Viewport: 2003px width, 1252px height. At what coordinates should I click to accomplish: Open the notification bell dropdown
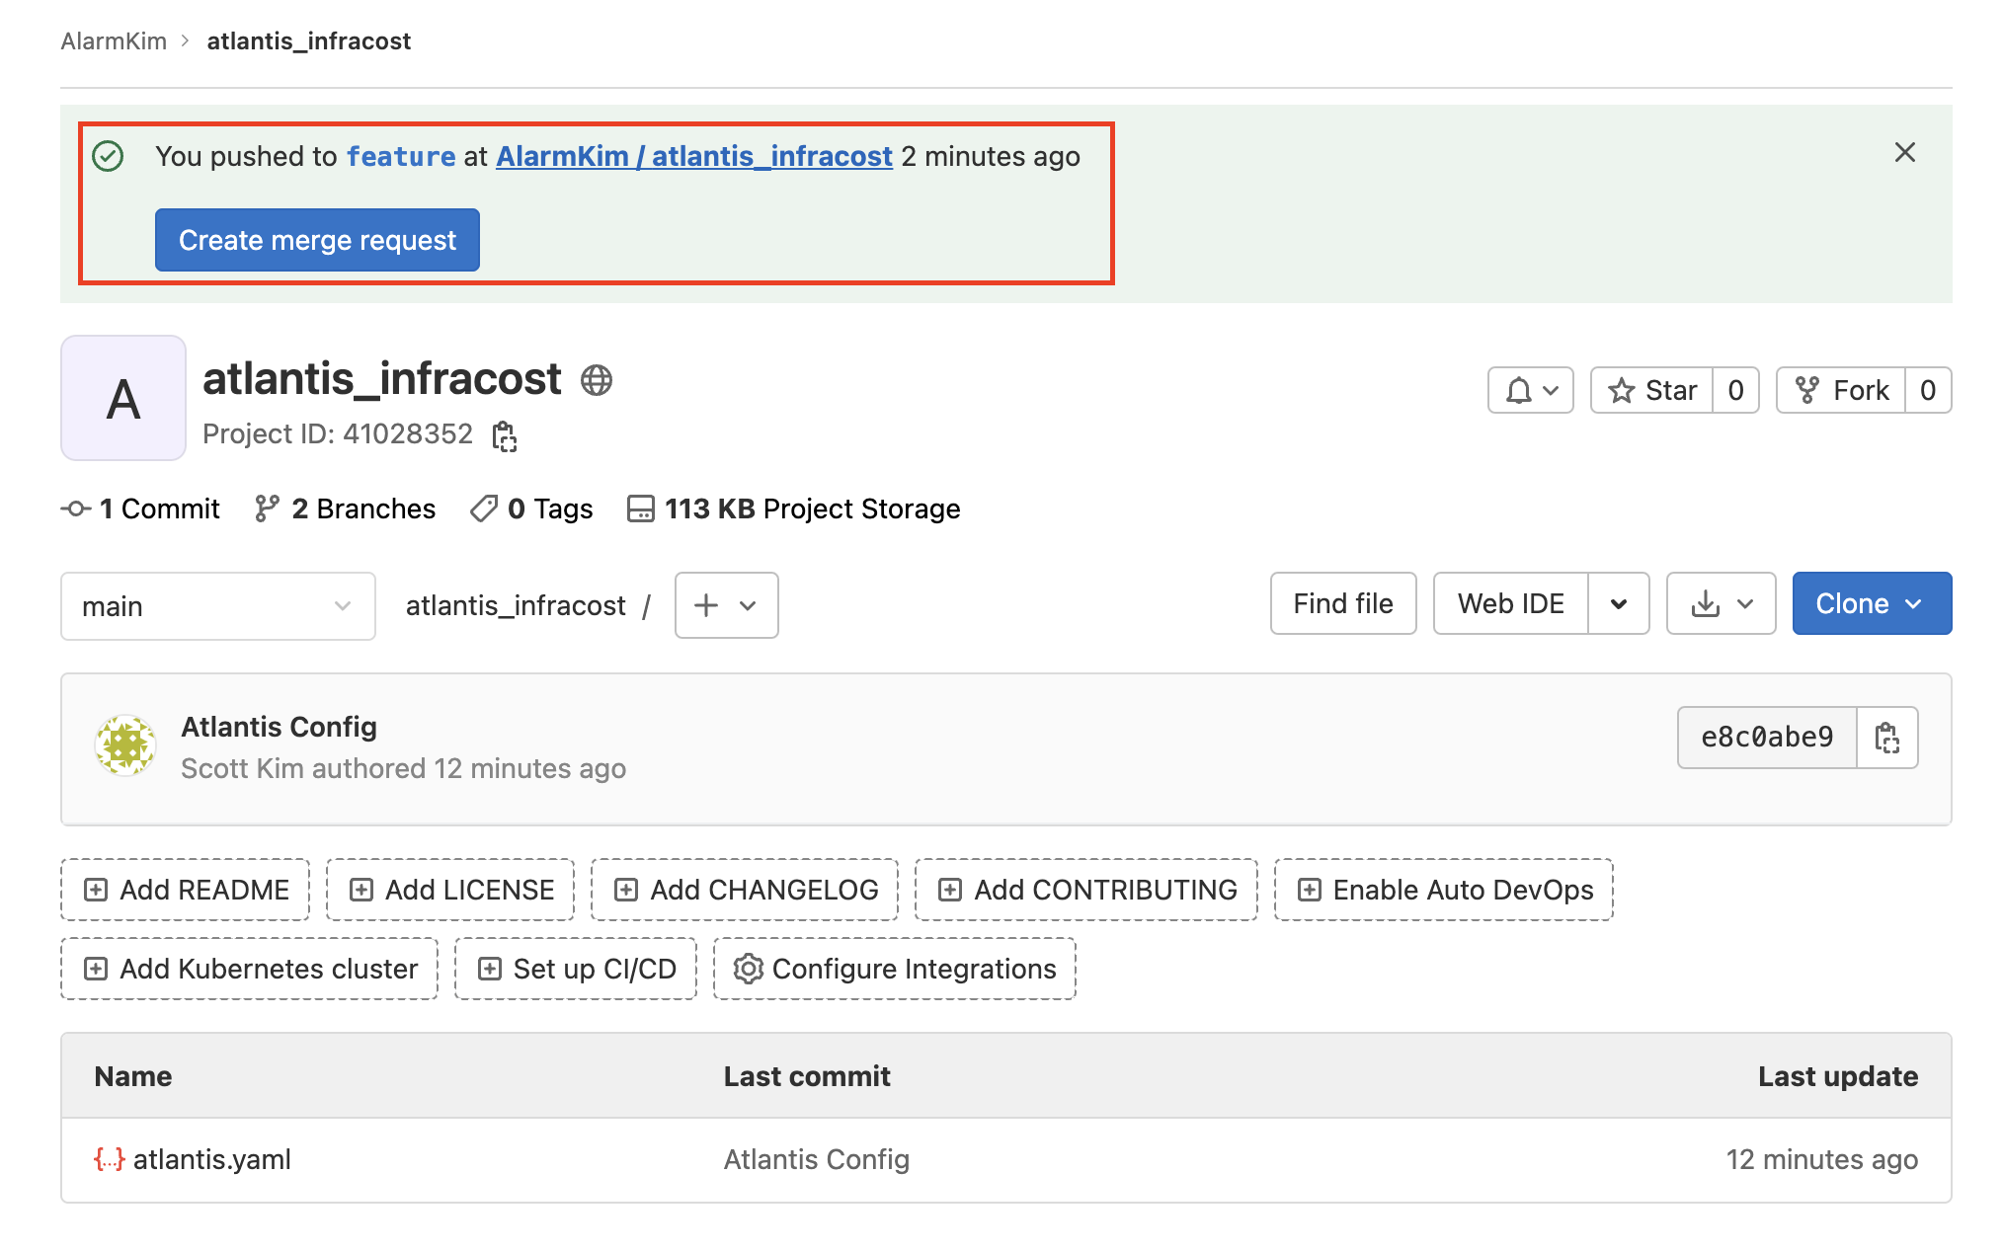[1530, 391]
